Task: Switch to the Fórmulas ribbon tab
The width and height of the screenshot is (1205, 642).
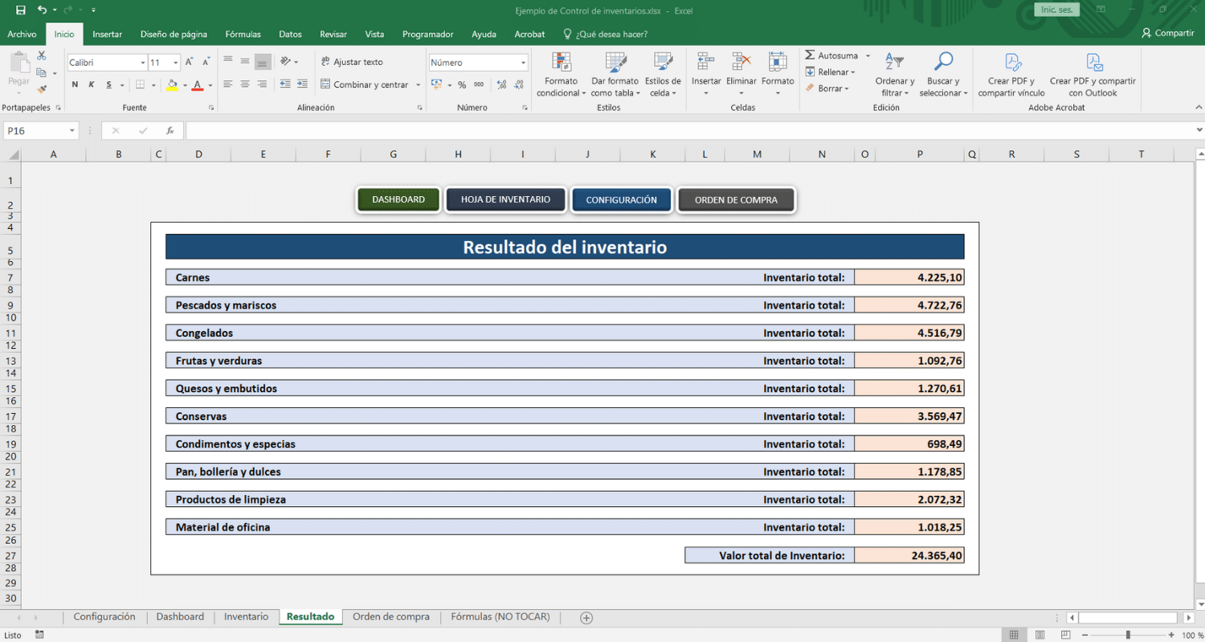Action: click(243, 34)
